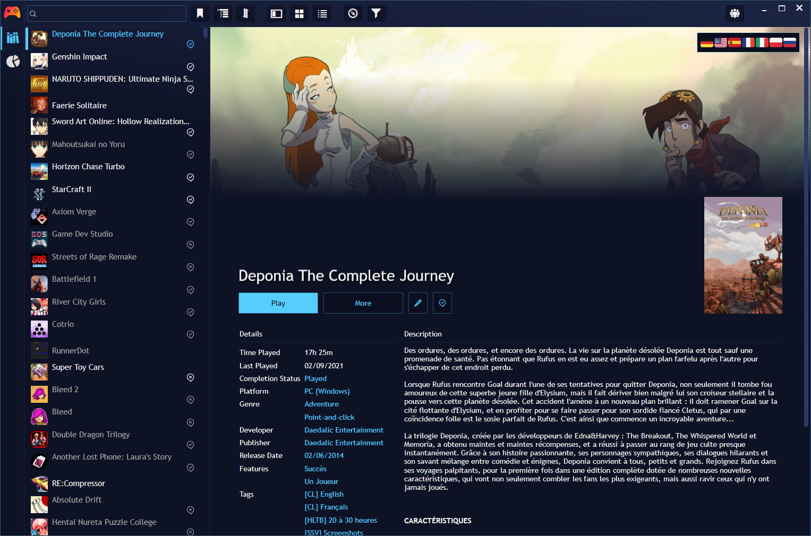
Task: Click the Publisher Daedalic Entertainment link
Action: (344, 443)
